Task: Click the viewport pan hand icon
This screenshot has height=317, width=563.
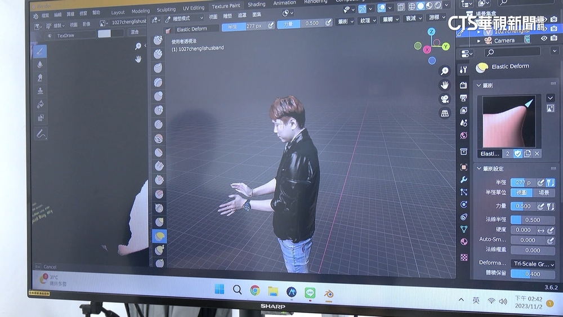Action: pyautogui.click(x=445, y=84)
